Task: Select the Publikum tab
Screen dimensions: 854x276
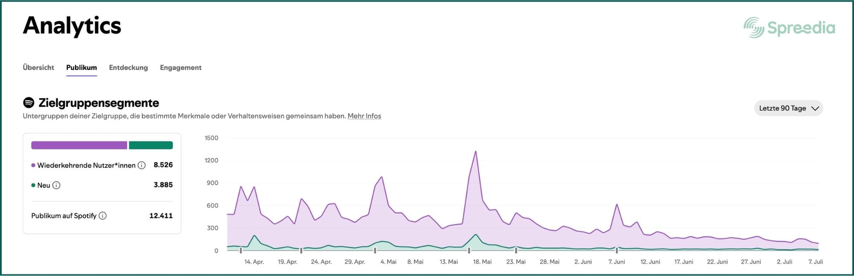Action: pyautogui.click(x=82, y=67)
